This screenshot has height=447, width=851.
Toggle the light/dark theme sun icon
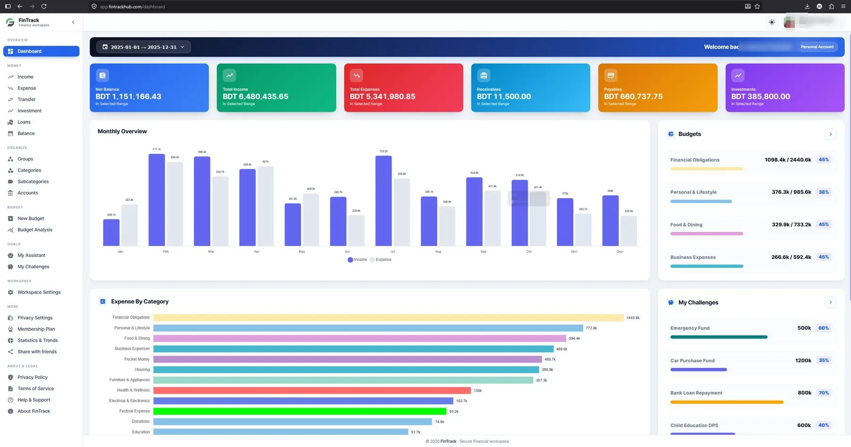pos(772,22)
